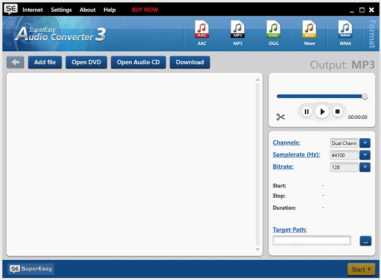Click the playback position slider handle
381x280 pixels.
tap(364, 96)
